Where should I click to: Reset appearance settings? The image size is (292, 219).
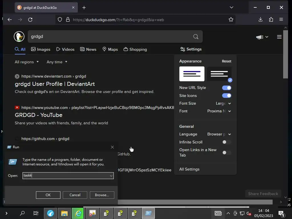226,61
